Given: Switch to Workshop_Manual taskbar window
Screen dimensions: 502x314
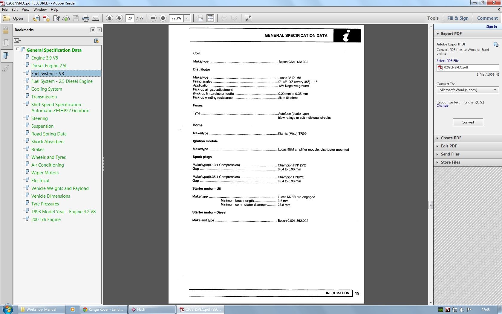Looking at the screenshot, I should point(41,310).
